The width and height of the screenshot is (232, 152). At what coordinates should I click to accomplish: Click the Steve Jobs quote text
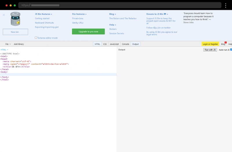(x=198, y=18)
